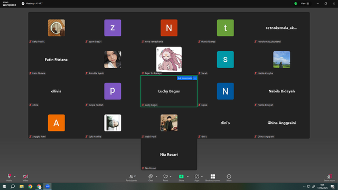Select the Nabila Bidayah participant tile
Screen dimensions: 338x190
tap(281, 91)
